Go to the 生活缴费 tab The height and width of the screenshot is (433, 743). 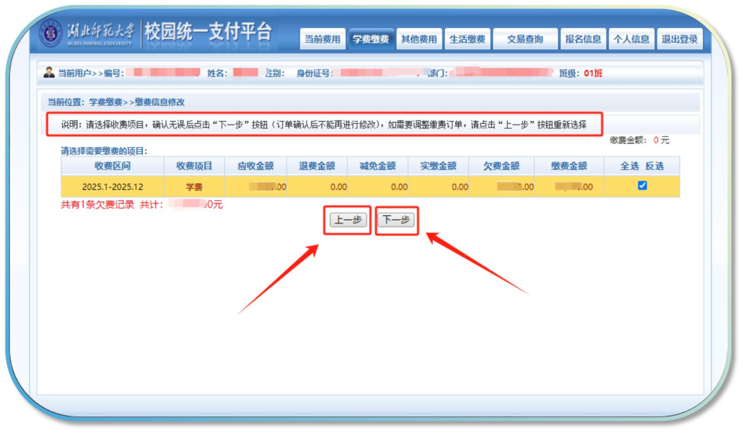coord(467,38)
